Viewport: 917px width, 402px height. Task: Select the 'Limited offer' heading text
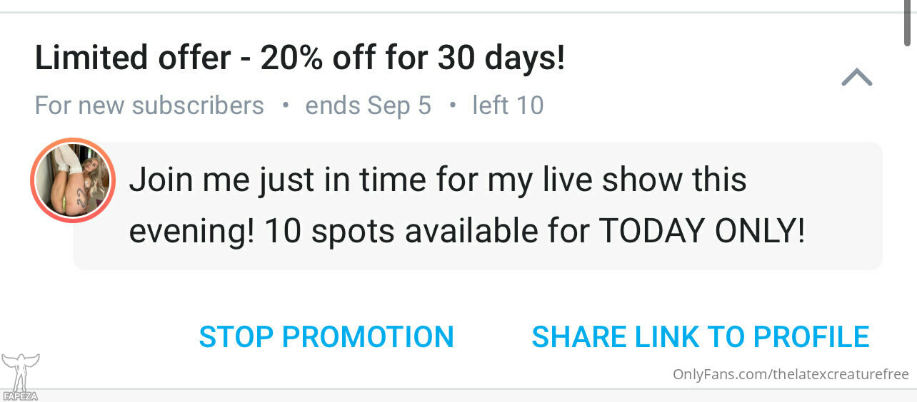click(x=133, y=58)
